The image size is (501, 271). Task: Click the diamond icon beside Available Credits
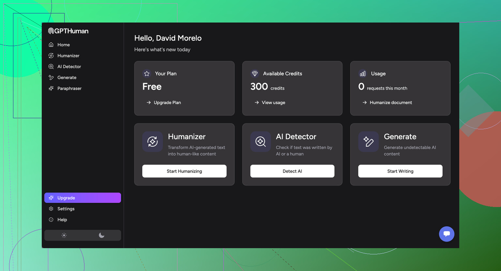coord(255,74)
